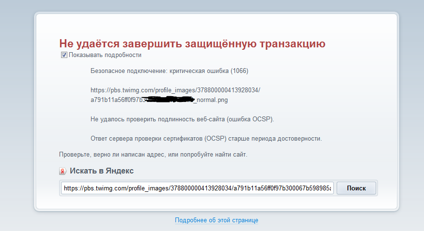The image size is (424, 231).
Task: Click the critical error (1066) message line
Action: pyautogui.click(x=169, y=71)
